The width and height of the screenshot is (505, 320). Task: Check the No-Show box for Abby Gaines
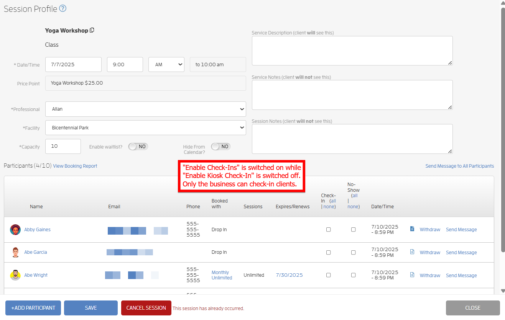353,230
